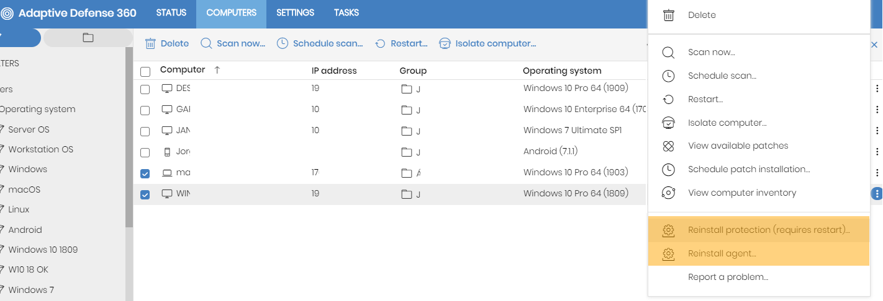Viewport: 883px width, 301px height.
Task: Choose View available patches menu entry
Action: coord(758,146)
